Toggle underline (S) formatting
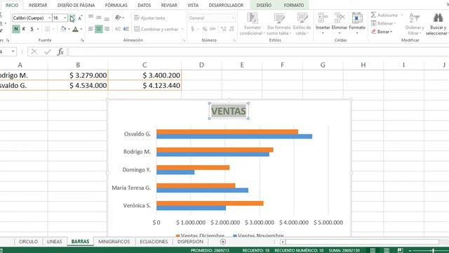Image resolution: width=449 pixels, height=253 pixels. (32, 29)
